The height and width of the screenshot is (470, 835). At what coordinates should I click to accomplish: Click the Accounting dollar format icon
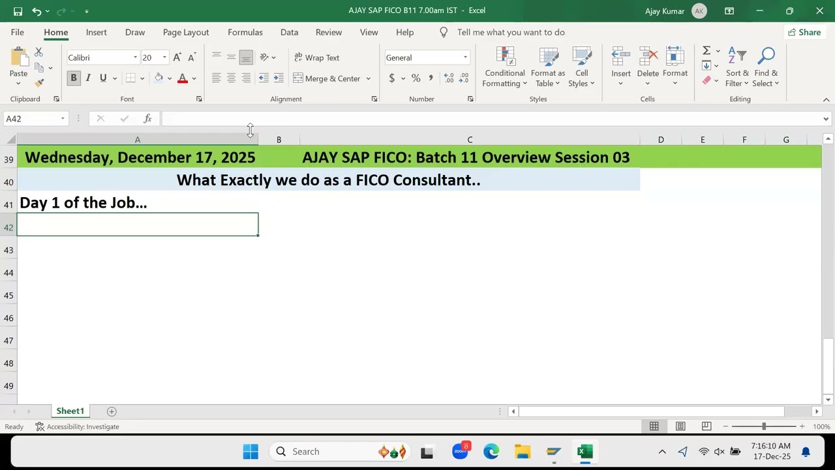click(391, 78)
